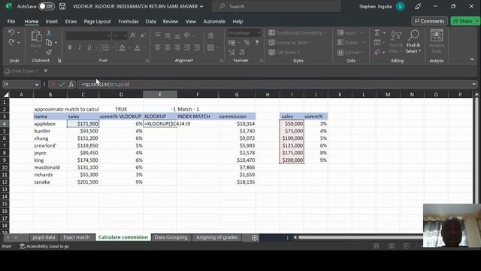Click the Redo arrow icon
Image resolution: width=481 pixels, height=271 pixels.
[11, 42]
